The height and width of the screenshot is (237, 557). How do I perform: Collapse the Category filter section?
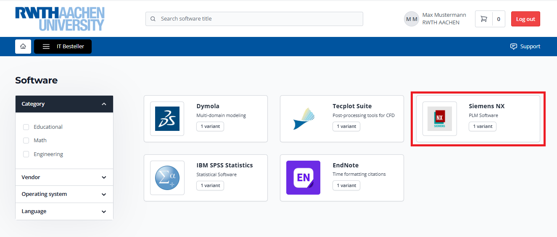64,104
